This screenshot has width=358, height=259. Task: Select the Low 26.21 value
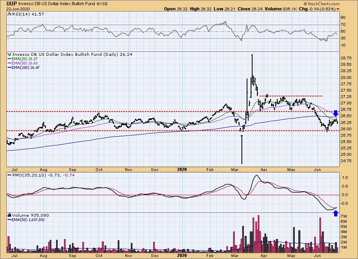coord(225,9)
